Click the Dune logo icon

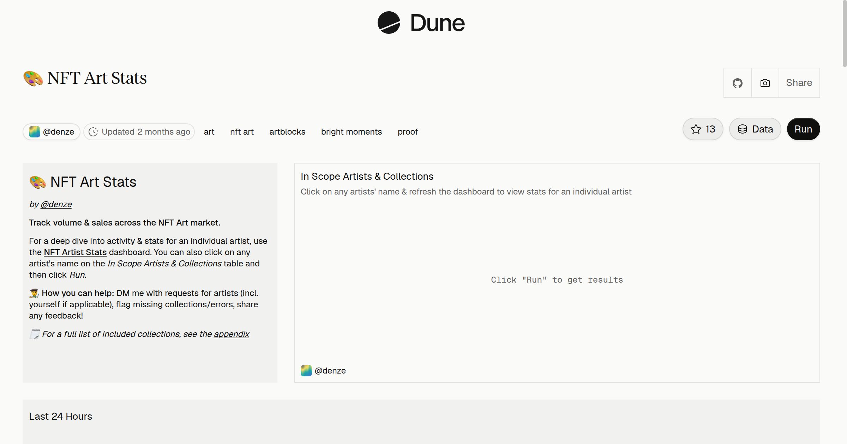[389, 23]
